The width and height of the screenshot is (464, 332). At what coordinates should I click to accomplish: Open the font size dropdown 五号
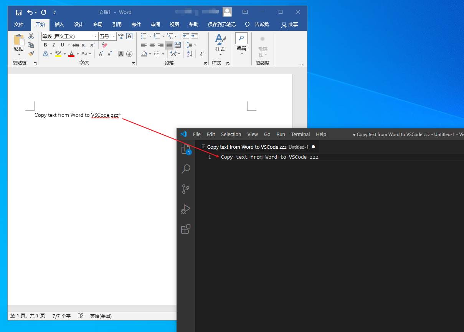[114, 36]
